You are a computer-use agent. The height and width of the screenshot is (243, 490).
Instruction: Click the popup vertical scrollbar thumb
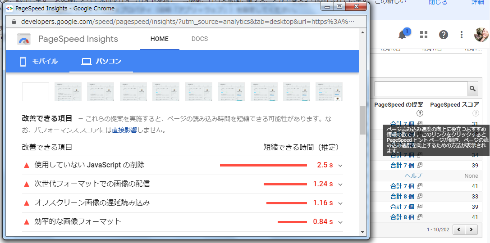(362, 121)
